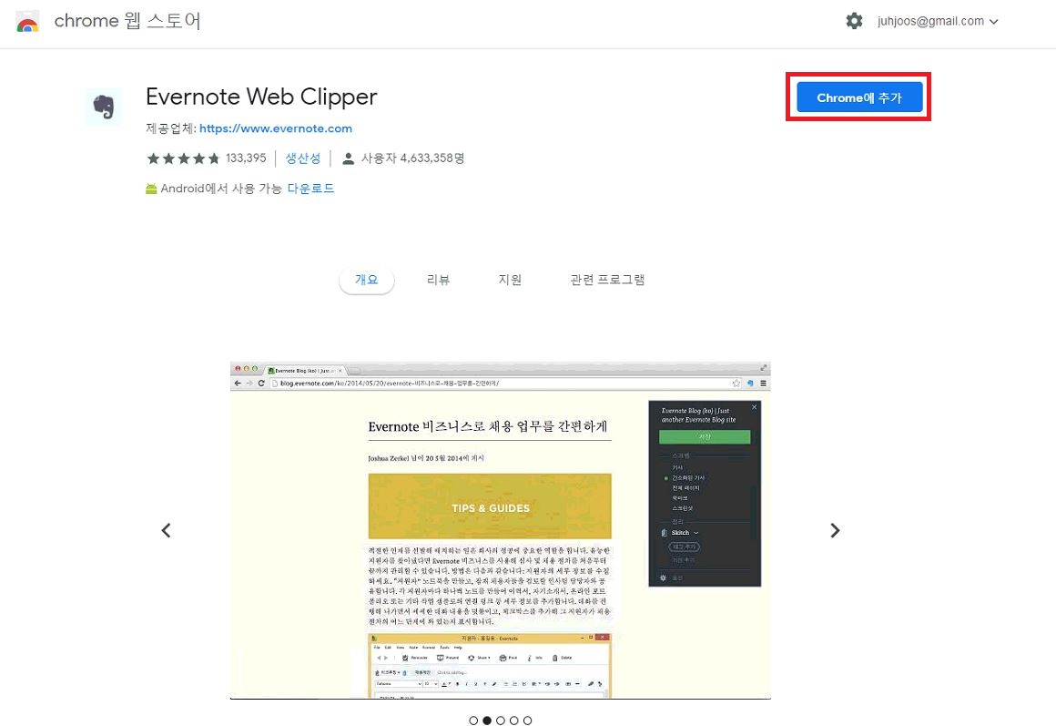The width and height of the screenshot is (1056, 726).
Task: Switch to the 개요 tab
Action: (x=366, y=280)
